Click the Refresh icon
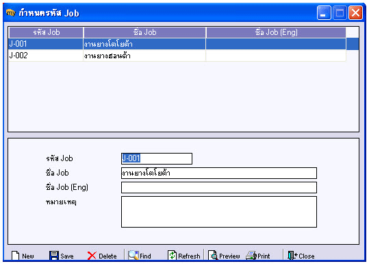The image size is (369, 266). 172,256
